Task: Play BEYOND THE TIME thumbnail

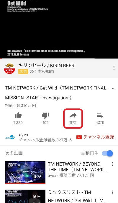Action: click(x=25, y=172)
